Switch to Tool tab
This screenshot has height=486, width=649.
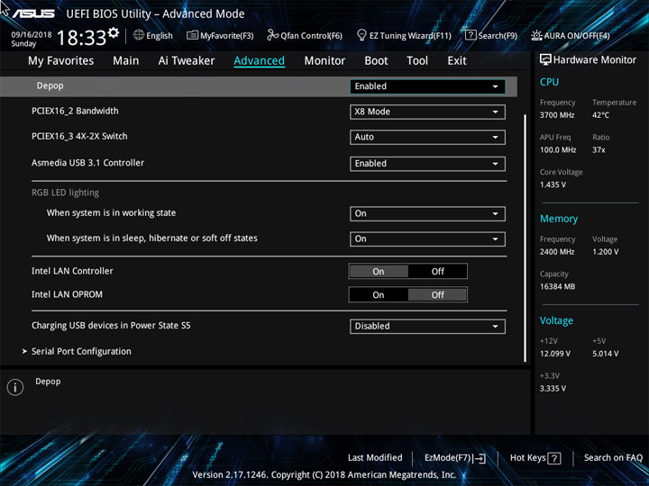tap(417, 61)
